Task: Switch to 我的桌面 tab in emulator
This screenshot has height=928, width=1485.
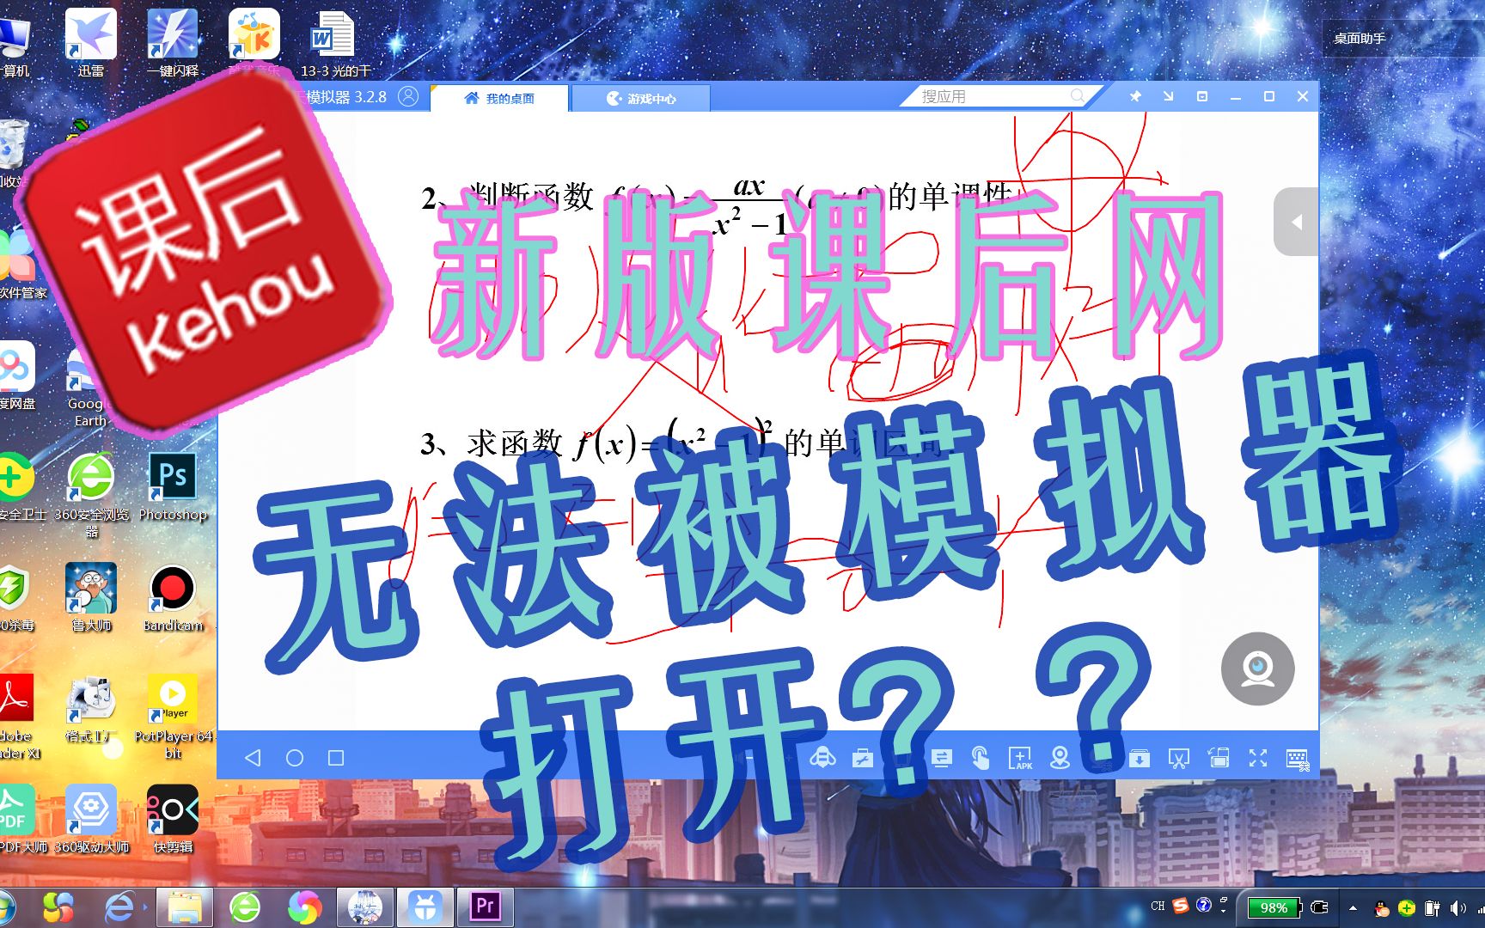Action: pos(499,98)
